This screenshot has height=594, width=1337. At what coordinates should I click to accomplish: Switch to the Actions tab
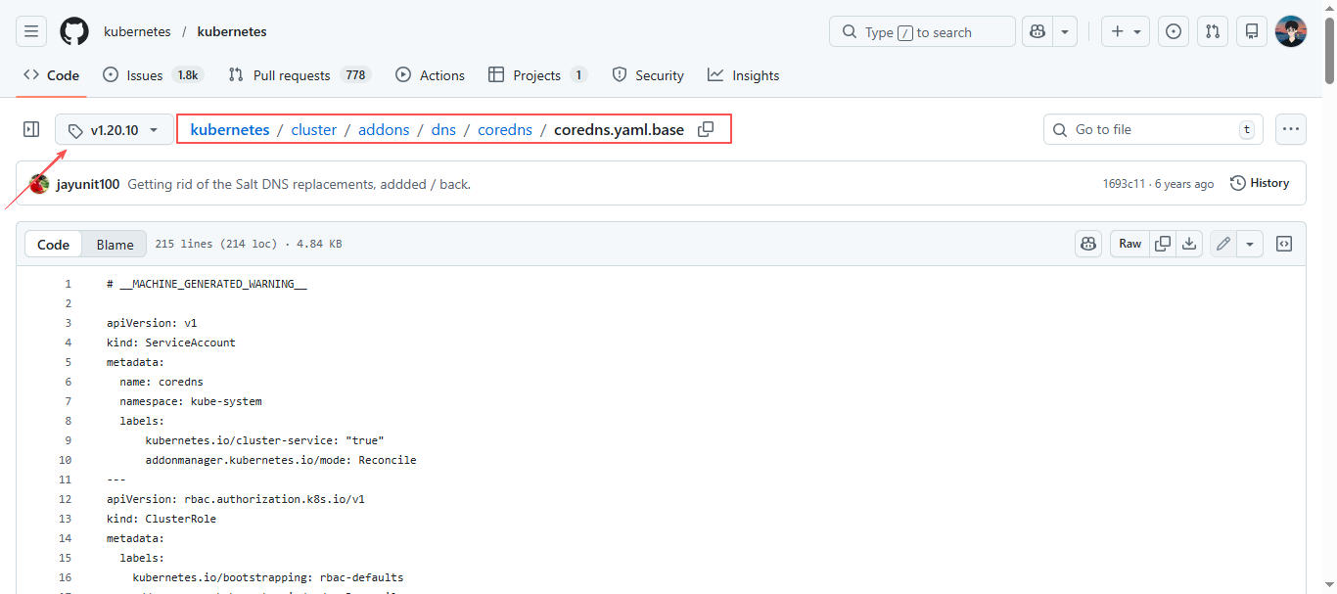(430, 75)
